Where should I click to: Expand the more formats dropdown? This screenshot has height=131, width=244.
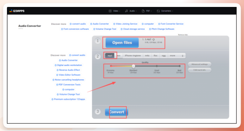click(x=177, y=55)
